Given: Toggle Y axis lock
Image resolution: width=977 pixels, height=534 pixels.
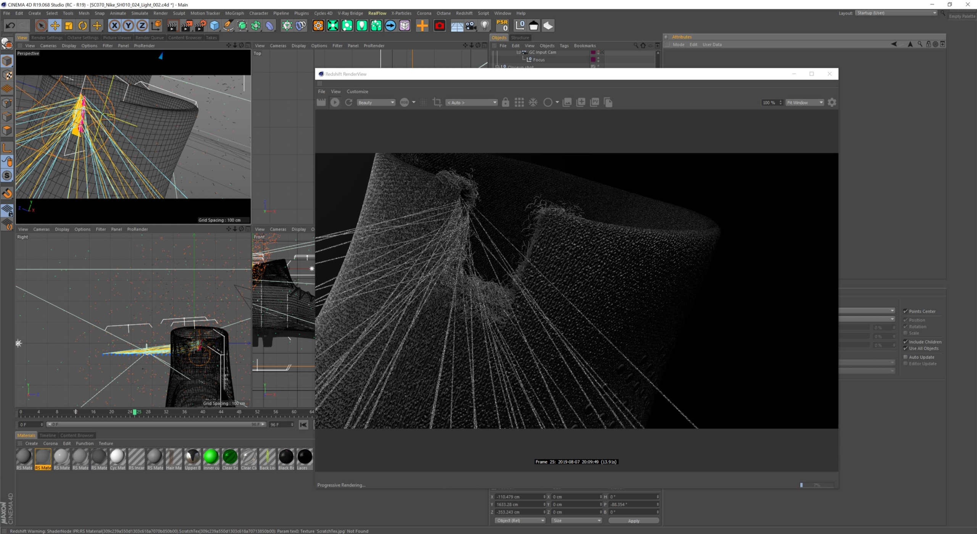Looking at the screenshot, I should pyautogui.click(x=128, y=26).
